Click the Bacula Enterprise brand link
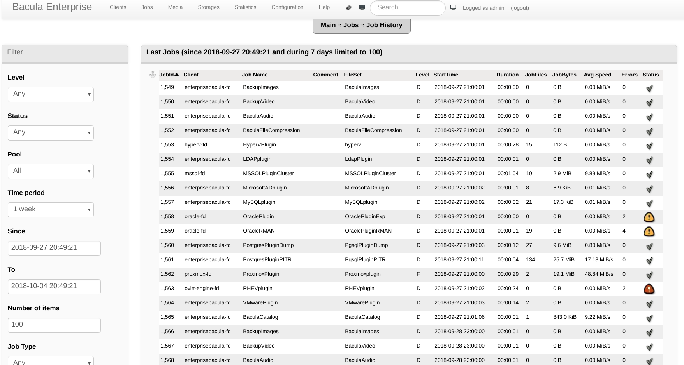684x365 pixels. (x=52, y=7)
